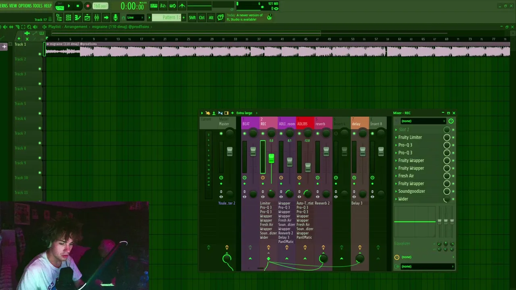Open the Line snap dropdown
516x290 pixels.
tap(135, 17)
